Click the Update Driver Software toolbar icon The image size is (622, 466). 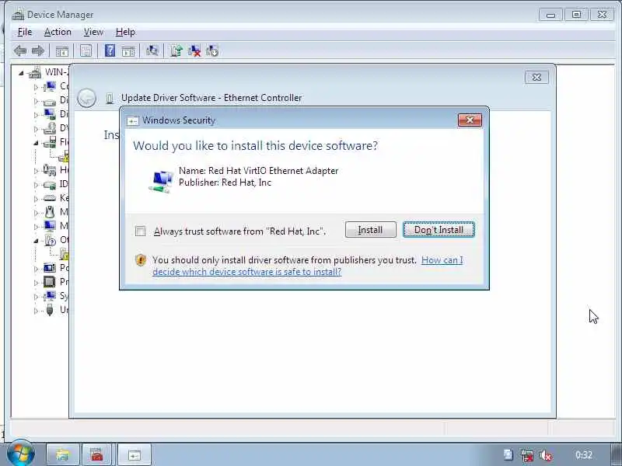[176, 50]
